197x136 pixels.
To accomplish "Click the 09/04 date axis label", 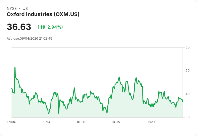I will pos(12,122).
